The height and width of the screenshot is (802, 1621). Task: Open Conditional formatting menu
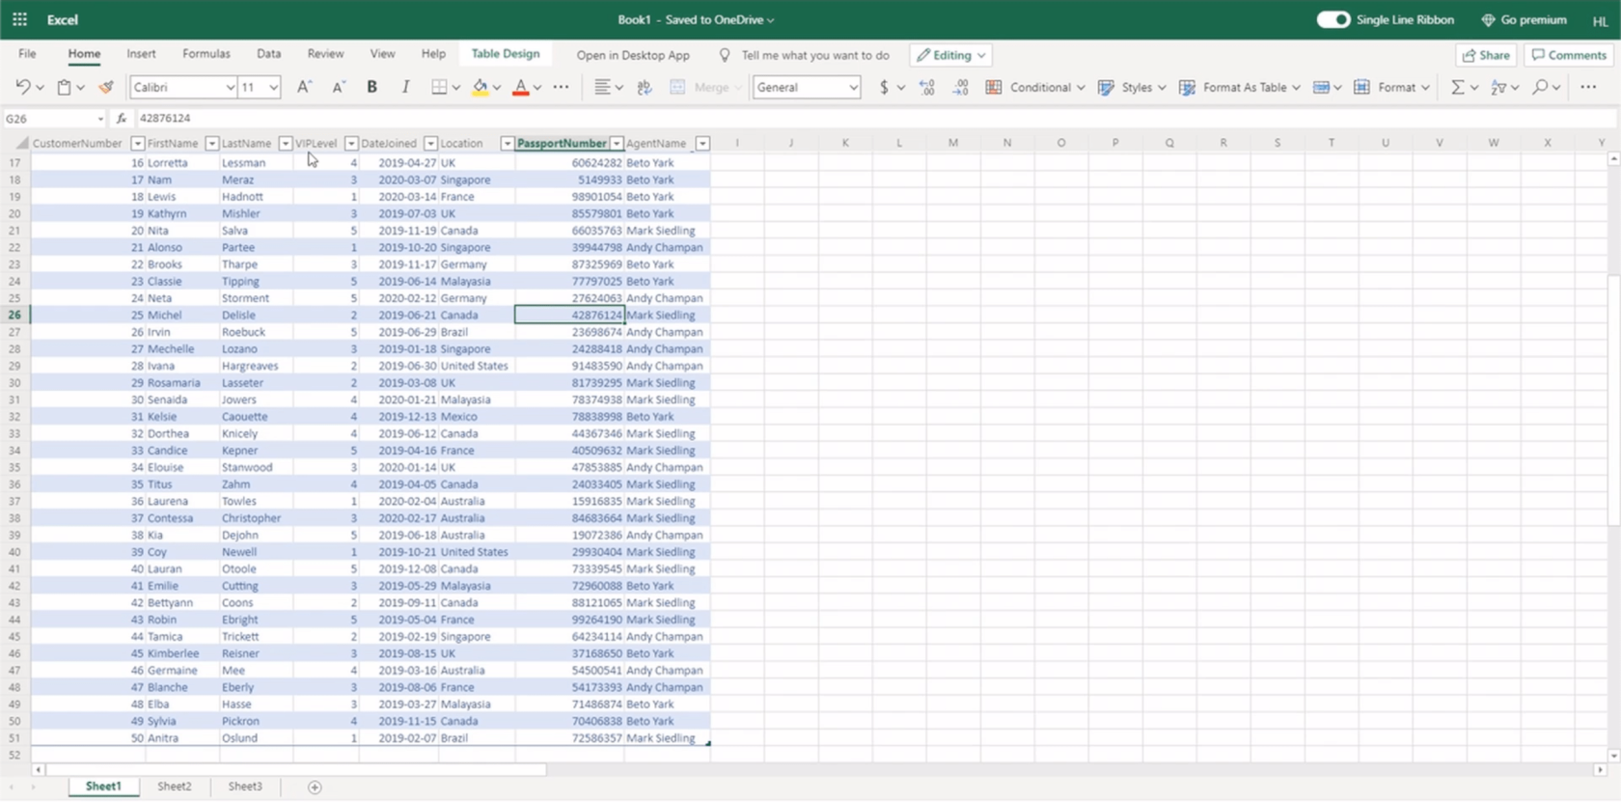[1035, 87]
